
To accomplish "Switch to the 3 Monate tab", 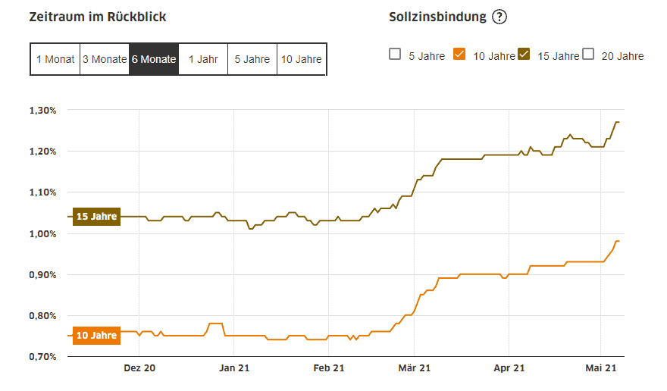I will (105, 59).
